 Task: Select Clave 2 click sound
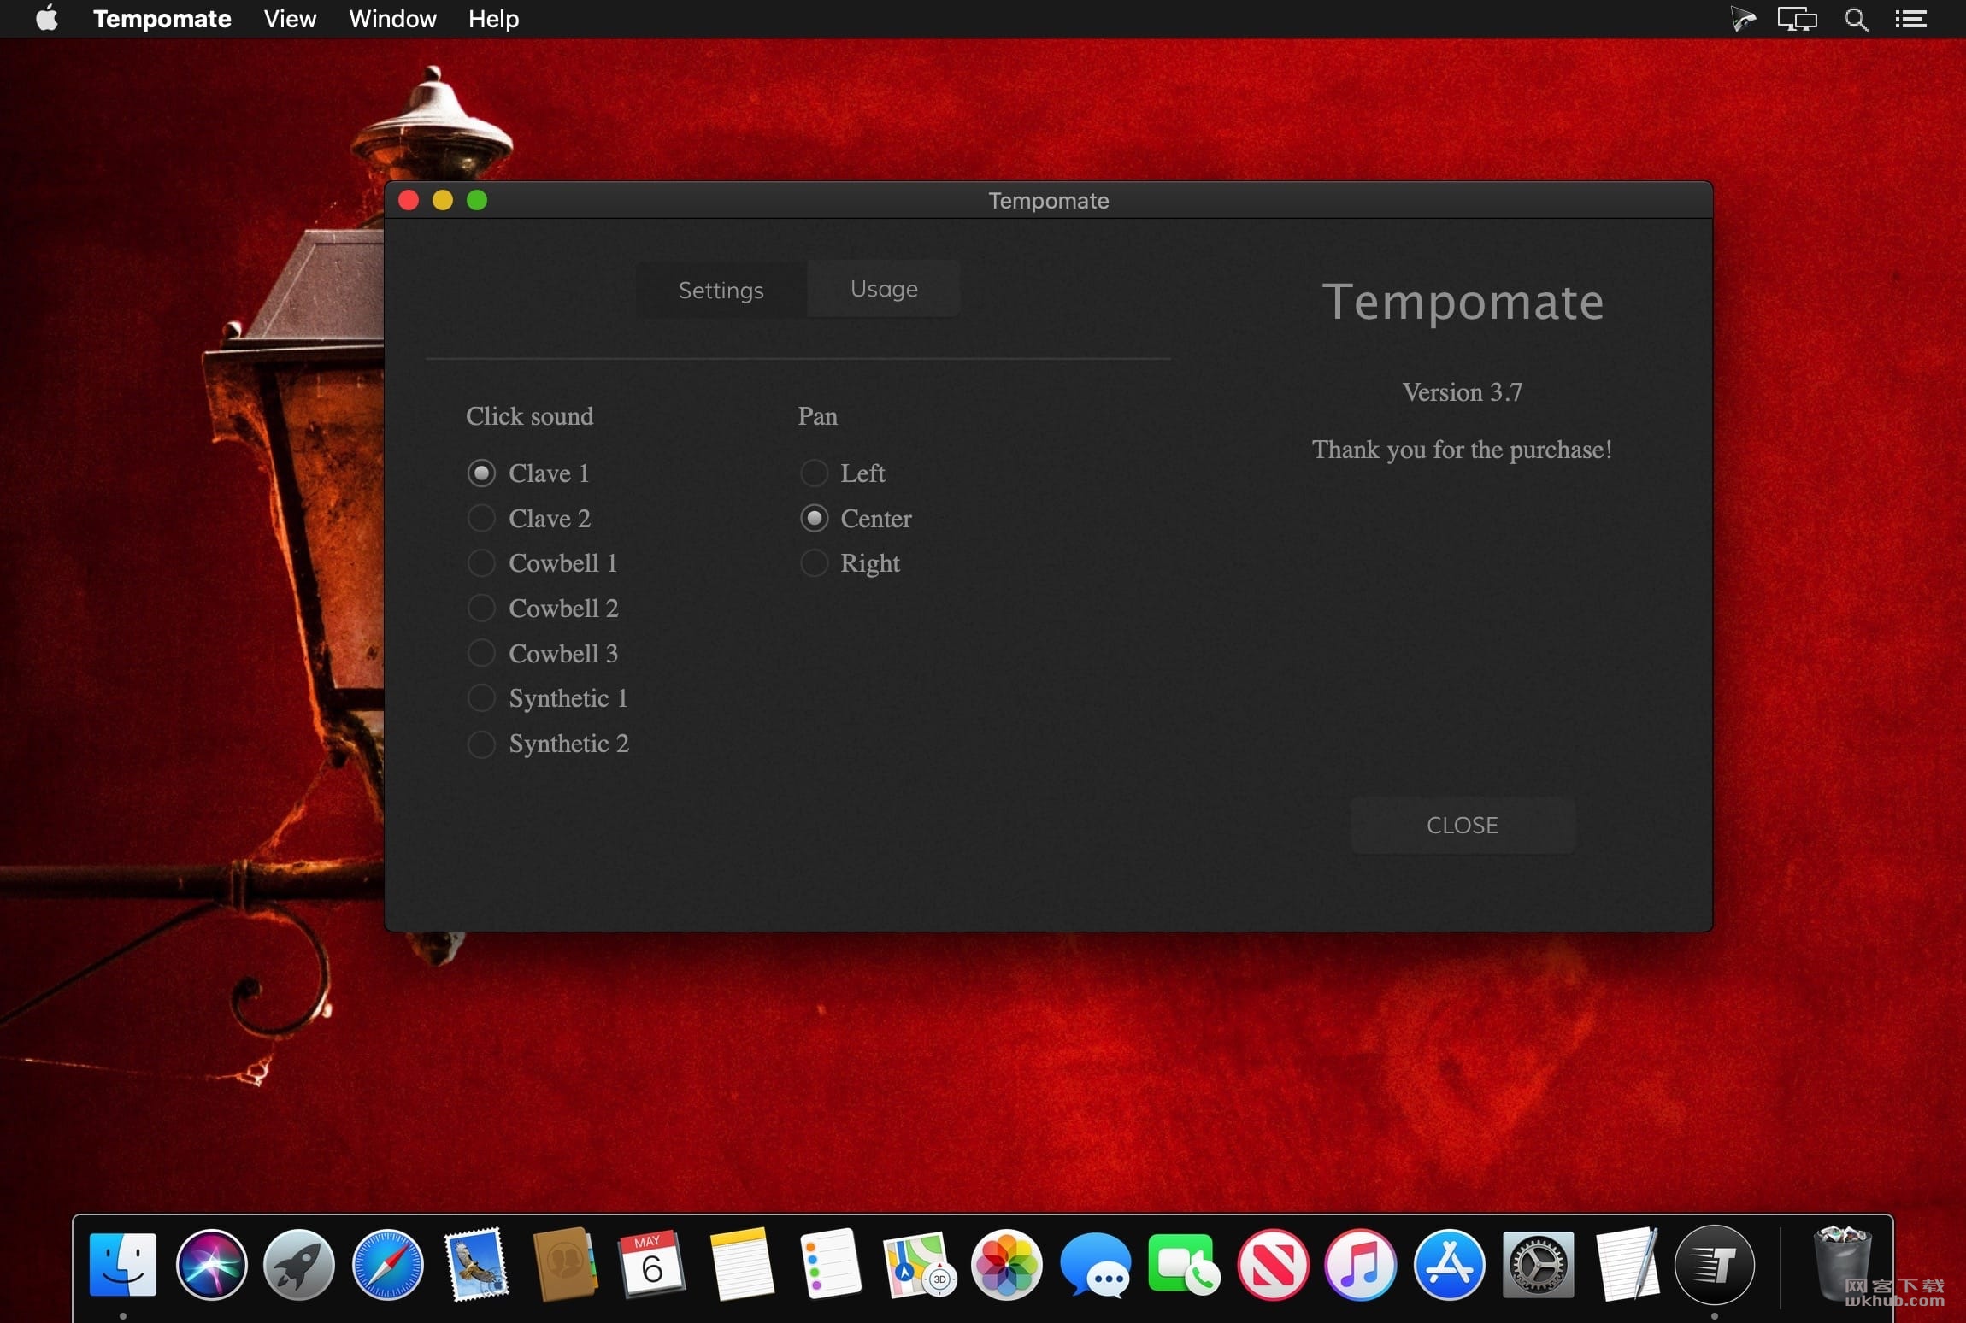529,518
